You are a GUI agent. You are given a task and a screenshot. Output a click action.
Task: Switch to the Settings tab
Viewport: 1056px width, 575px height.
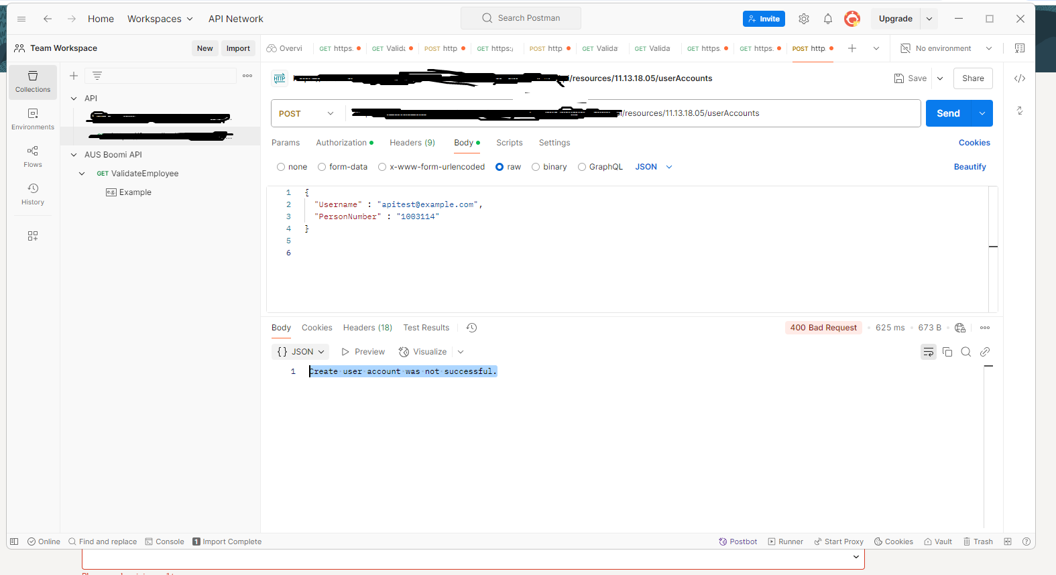tap(554, 143)
